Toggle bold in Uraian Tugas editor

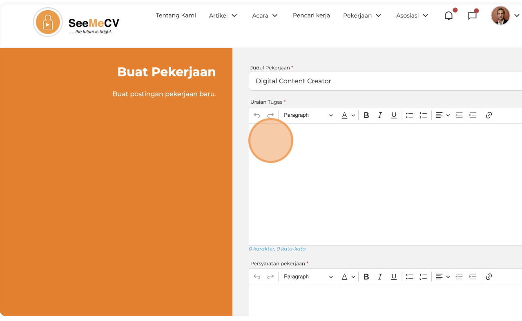pyautogui.click(x=366, y=115)
